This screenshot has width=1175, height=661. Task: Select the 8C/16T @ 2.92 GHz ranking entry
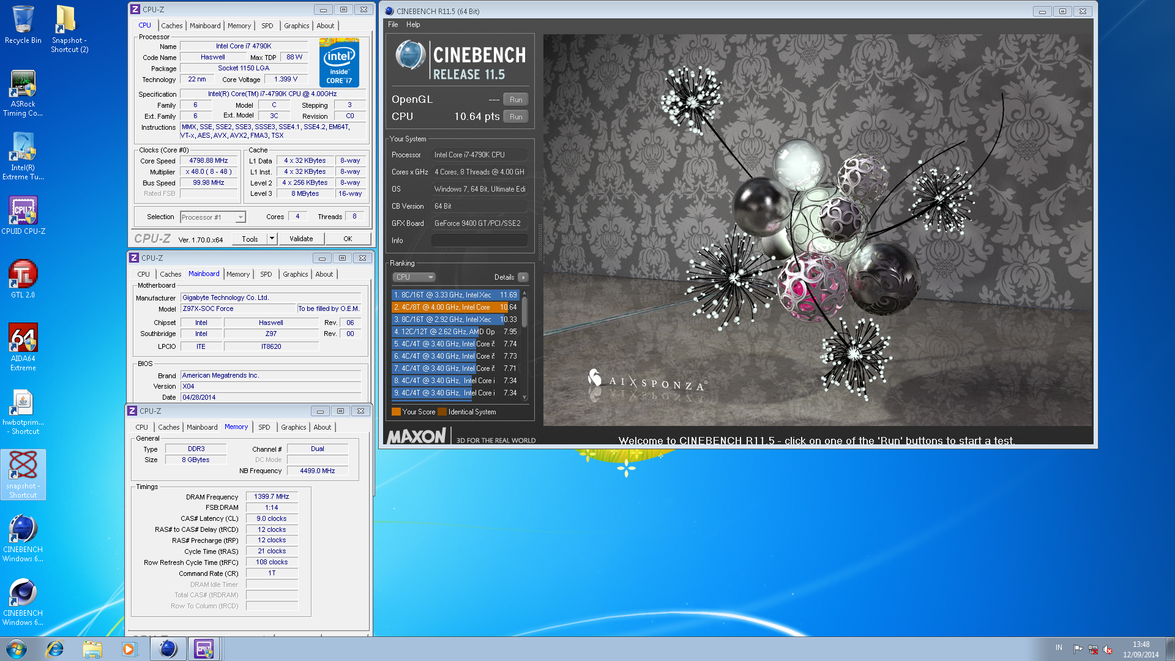(455, 319)
